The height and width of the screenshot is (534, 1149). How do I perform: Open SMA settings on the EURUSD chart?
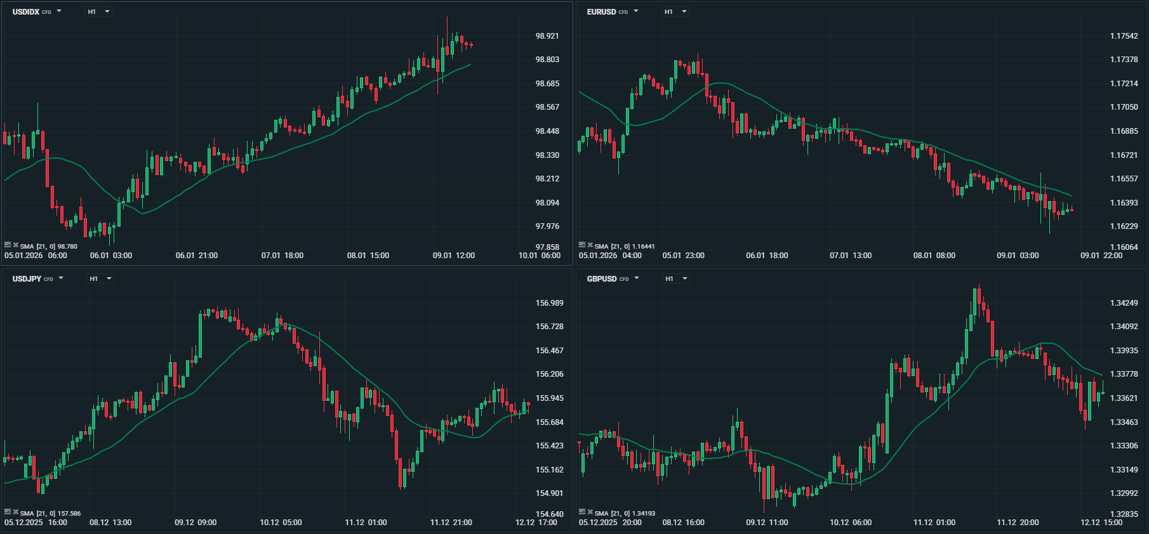click(x=582, y=245)
